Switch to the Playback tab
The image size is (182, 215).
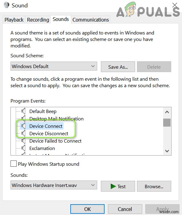coord(14,20)
